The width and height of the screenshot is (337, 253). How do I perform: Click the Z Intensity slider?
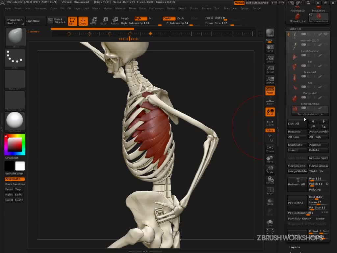(x=184, y=23)
